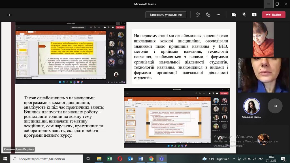Unmute the microphone
Image resolution: width=290 pixels, height=163 pixels.
[244, 15]
